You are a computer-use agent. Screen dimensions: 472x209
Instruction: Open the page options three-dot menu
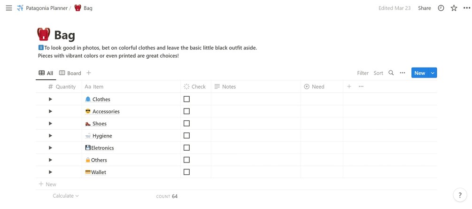[x=466, y=8]
